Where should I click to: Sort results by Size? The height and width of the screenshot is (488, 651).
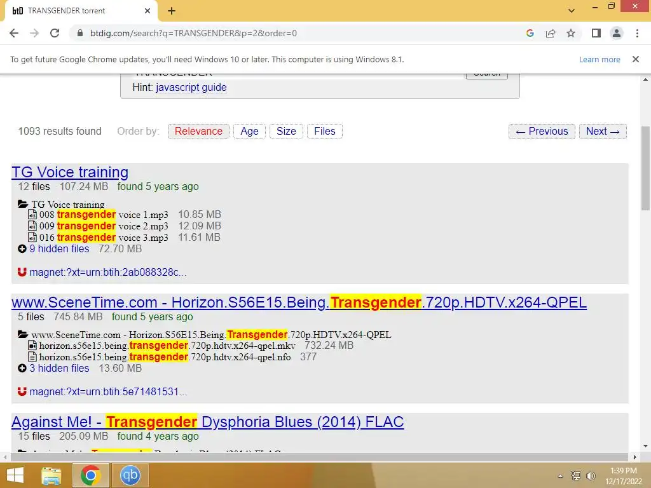[286, 131]
